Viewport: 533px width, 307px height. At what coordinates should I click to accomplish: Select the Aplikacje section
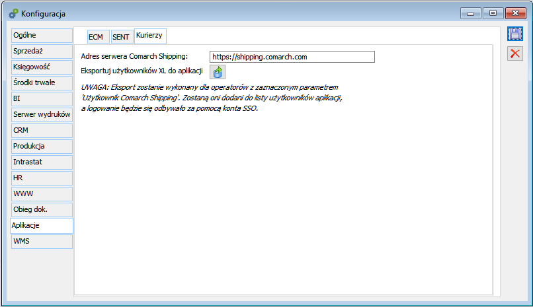tap(42, 226)
